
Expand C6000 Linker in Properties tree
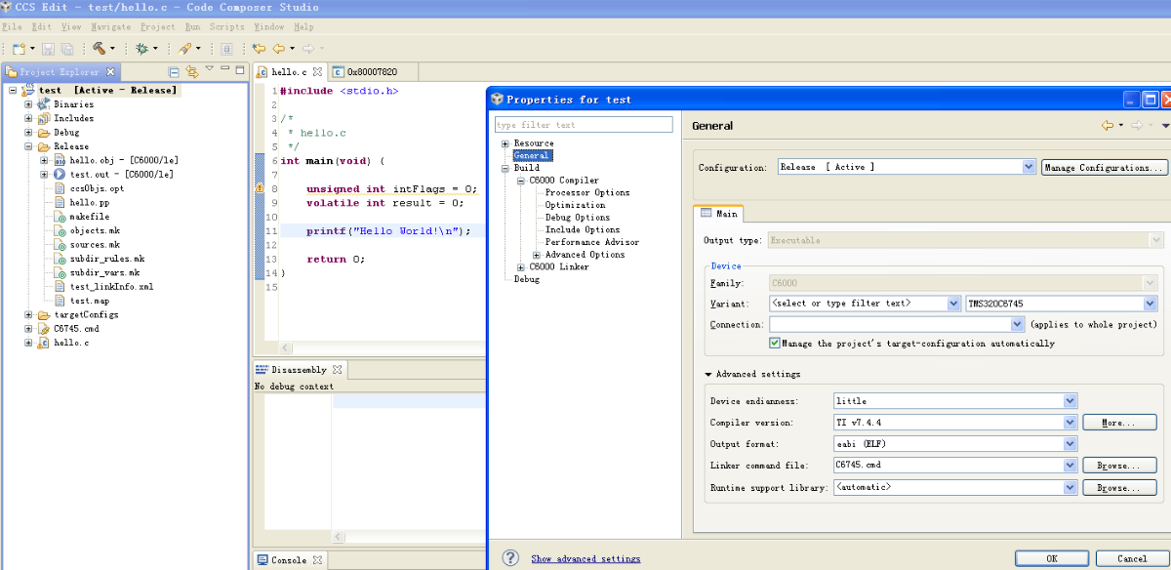click(x=521, y=266)
